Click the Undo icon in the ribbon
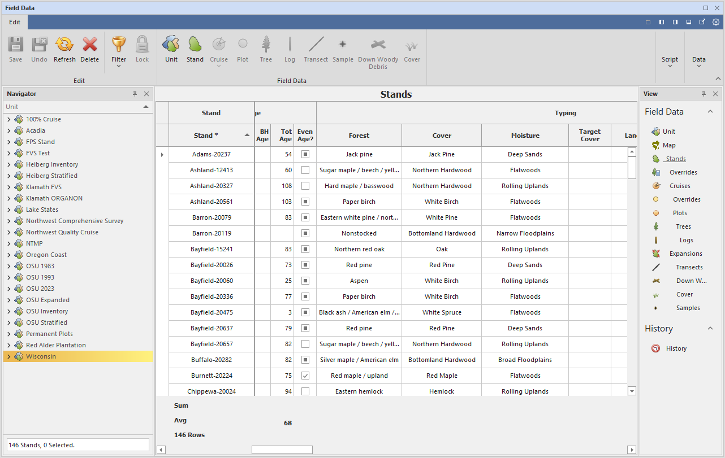 tap(40, 45)
